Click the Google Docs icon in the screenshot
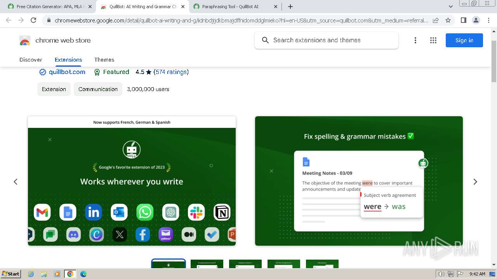The width and height of the screenshot is (497, 279). coord(68,212)
